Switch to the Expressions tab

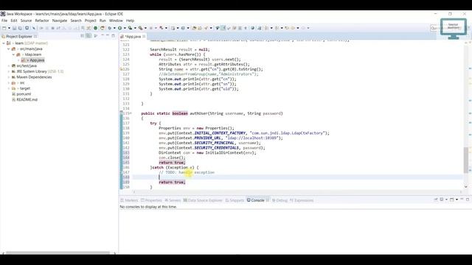tap(302, 200)
